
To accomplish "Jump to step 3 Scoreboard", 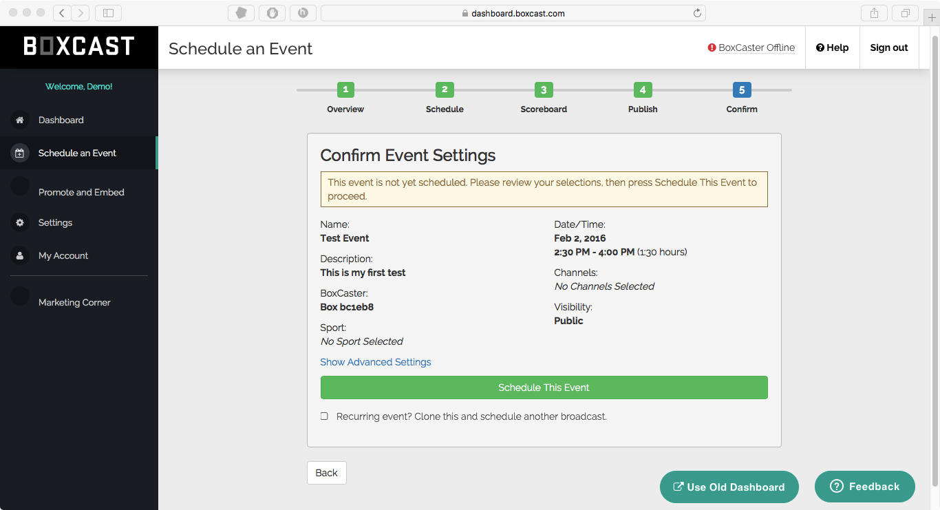I will tap(544, 90).
